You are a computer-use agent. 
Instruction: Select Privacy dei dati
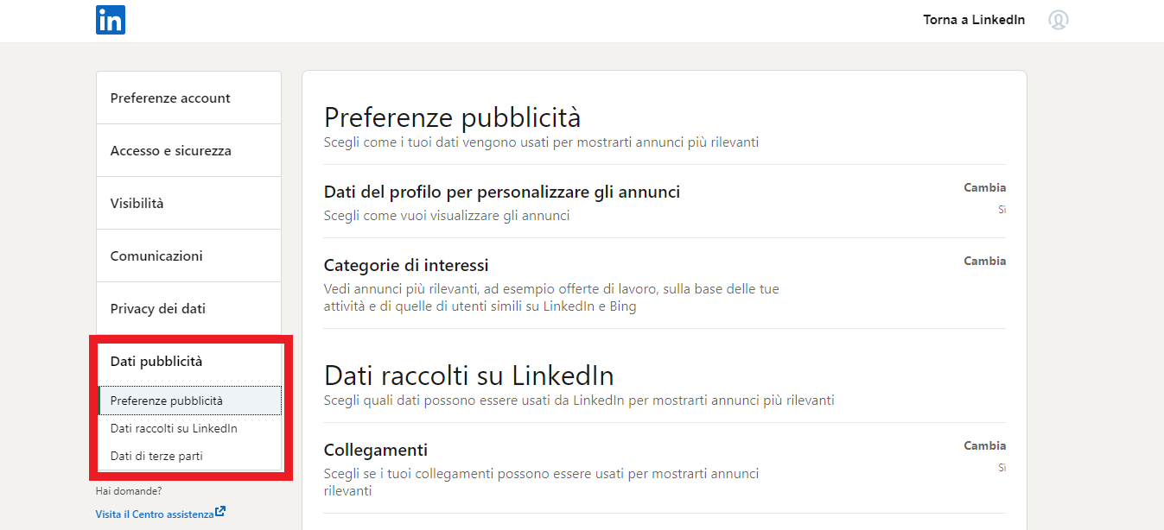tap(156, 307)
